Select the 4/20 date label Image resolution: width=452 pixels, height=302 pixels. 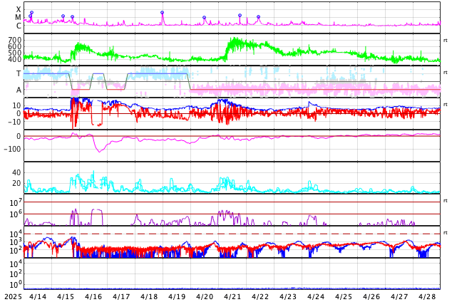tap(205, 296)
